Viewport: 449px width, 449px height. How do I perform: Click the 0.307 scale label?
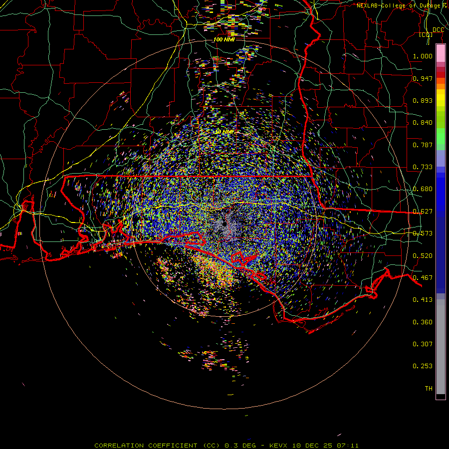pos(423,344)
